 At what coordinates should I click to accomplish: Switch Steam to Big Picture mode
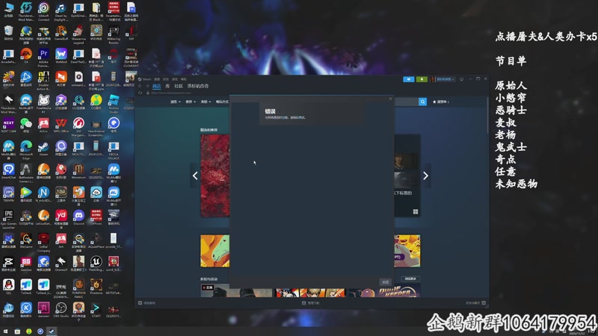[x=461, y=79]
